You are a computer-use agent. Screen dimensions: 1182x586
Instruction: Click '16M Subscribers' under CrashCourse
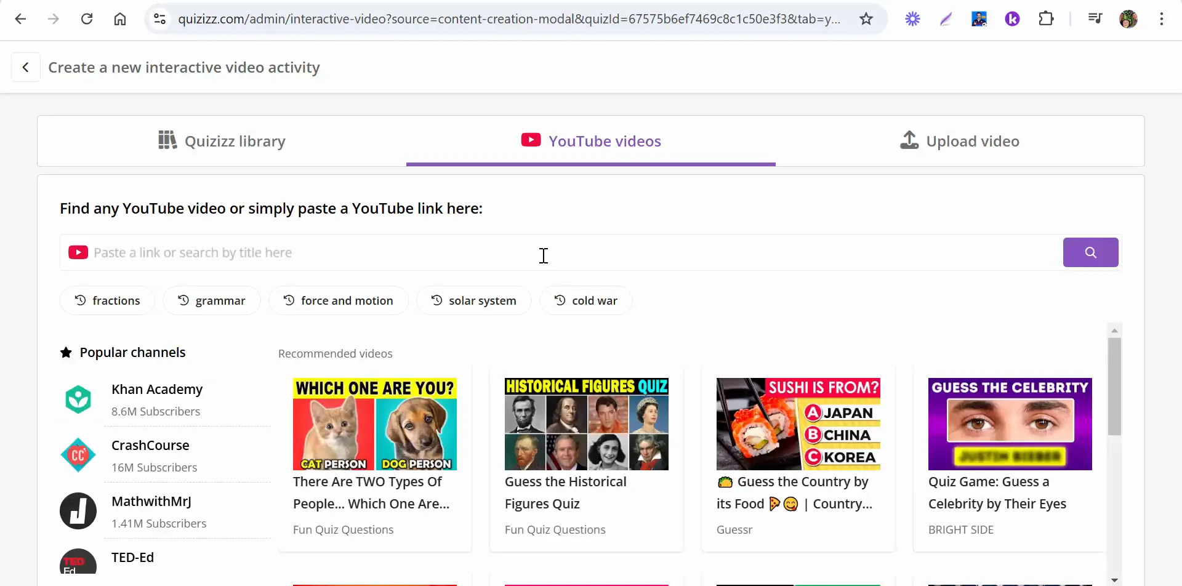[x=155, y=468]
